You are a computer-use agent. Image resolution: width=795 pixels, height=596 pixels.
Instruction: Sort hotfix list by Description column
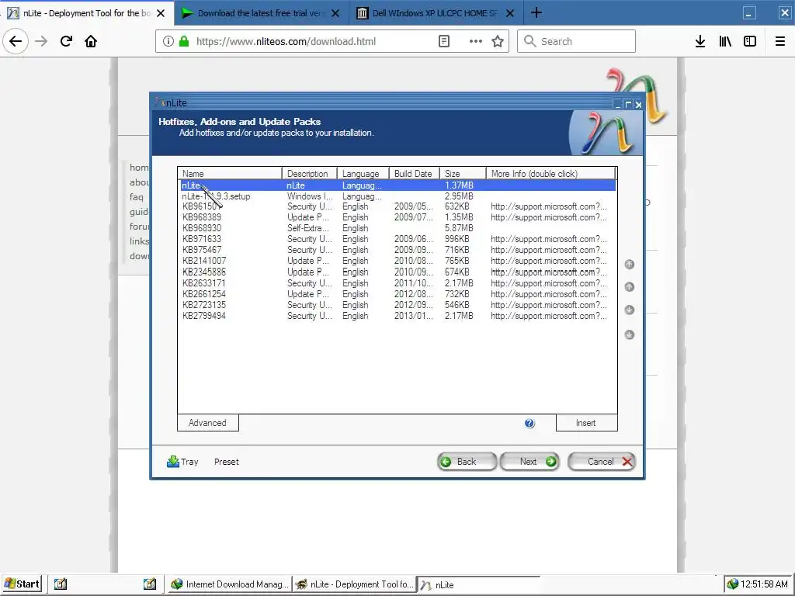point(309,173)
